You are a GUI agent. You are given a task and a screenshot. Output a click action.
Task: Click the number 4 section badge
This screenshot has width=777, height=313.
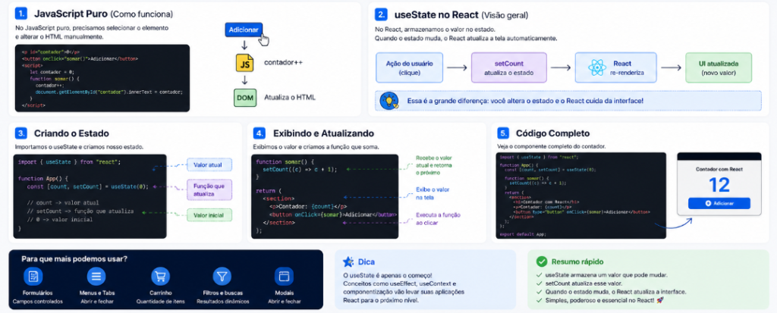click(260, 133)
